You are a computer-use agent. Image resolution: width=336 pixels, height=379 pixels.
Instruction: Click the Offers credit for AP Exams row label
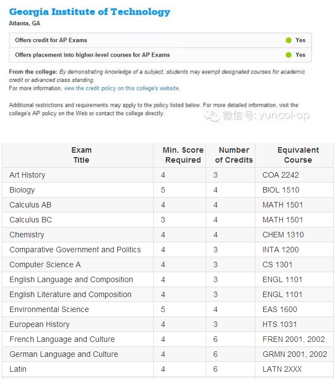click(51, 40)
